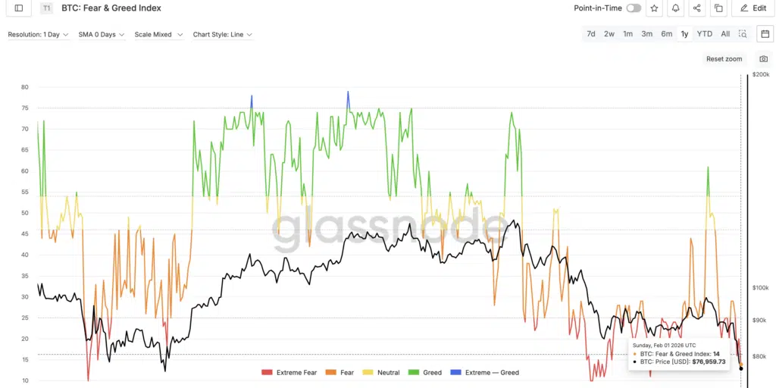Click the copy chart icon

tap(718, 8)
